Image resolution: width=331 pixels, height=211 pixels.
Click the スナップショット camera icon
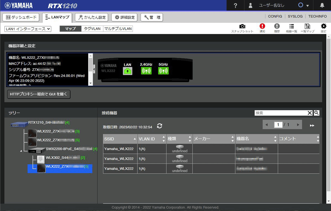coord(242,26)
